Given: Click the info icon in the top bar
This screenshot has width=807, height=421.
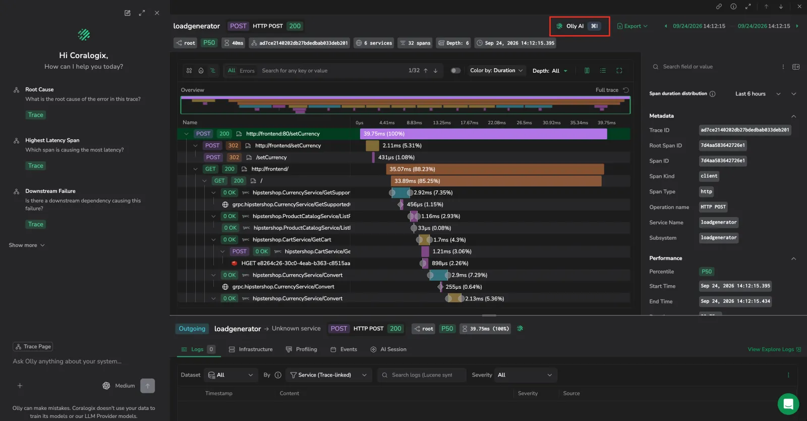Looking at the screenshot, I should click(733, 7).
